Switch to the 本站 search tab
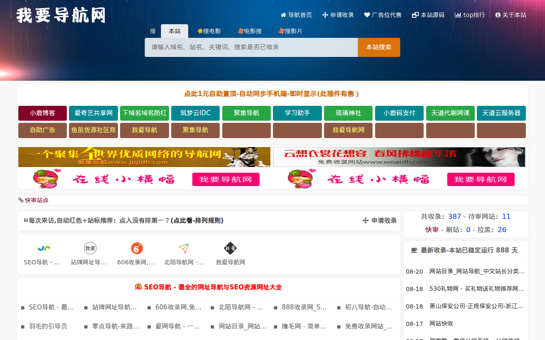545x340 pixels. pos(175,31)
